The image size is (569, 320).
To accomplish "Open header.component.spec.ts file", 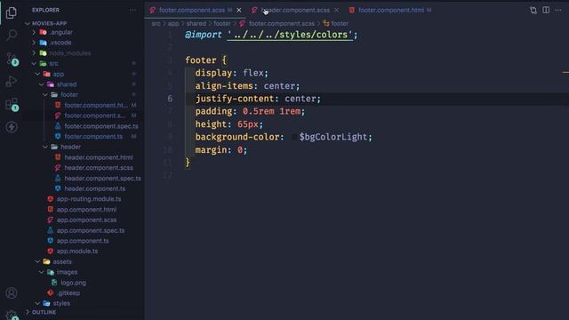I will click(x=102, y=179).
